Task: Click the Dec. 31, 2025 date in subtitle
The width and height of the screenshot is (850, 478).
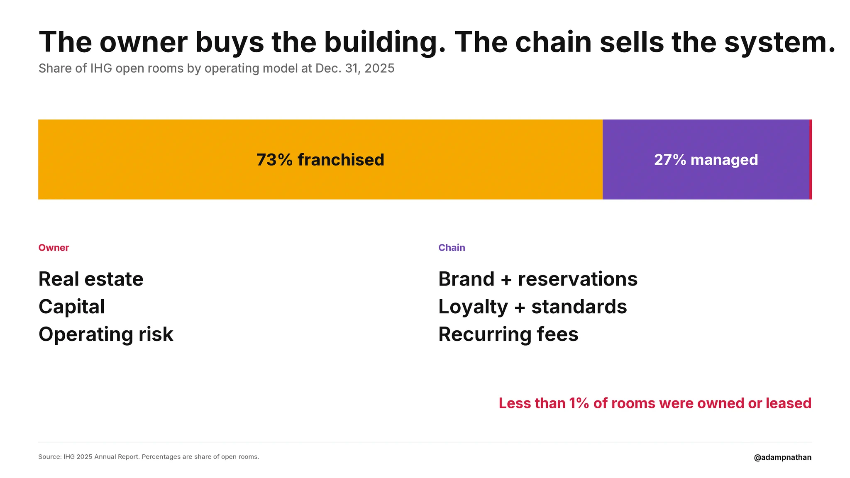Action: click(355, 68)
